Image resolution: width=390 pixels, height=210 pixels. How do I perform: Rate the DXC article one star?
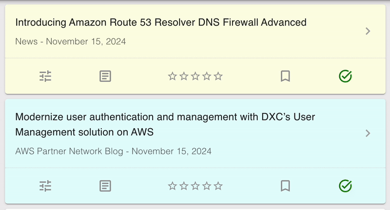172,186
